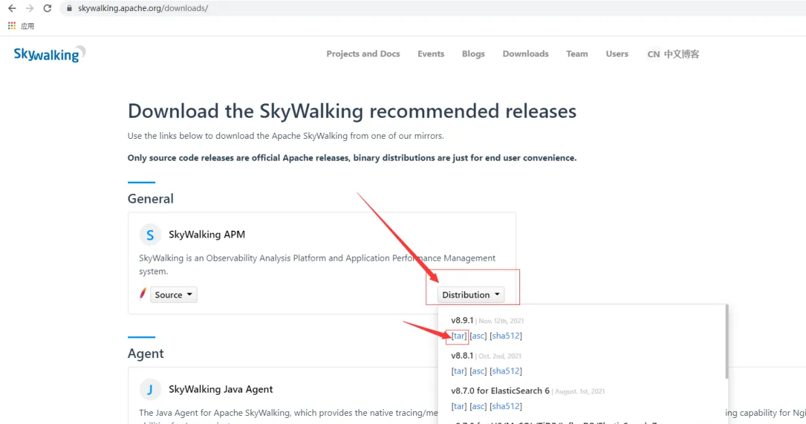
Task: Click the blue S icon for SkyWalking APM
Action: click(x=150, y=235)
